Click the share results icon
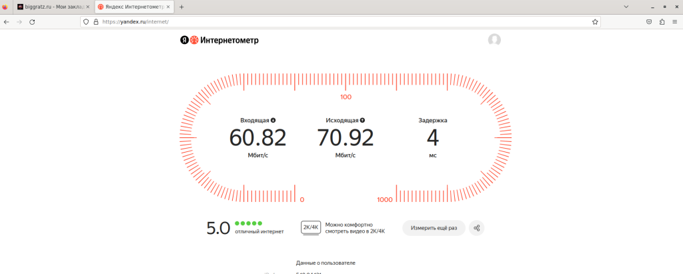 [476, 228]
